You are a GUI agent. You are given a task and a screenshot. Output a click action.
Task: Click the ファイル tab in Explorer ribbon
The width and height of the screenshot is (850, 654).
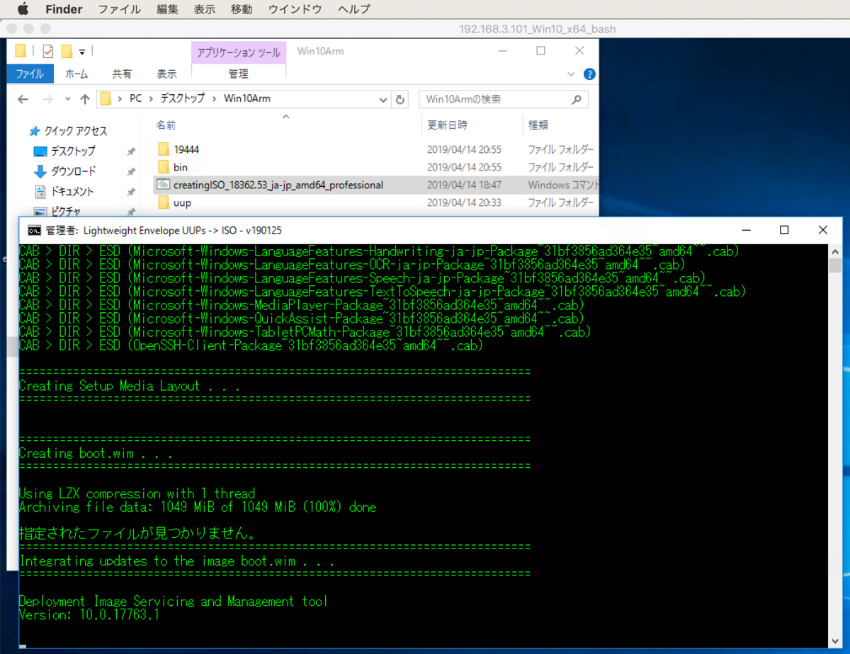[x=30, y=74]
